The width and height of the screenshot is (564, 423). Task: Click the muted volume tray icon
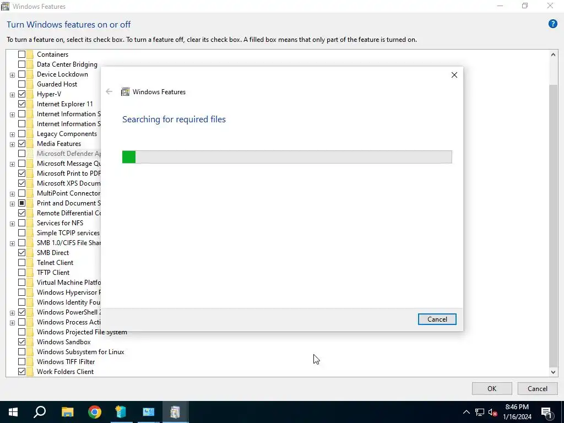[x=493, y=412]
